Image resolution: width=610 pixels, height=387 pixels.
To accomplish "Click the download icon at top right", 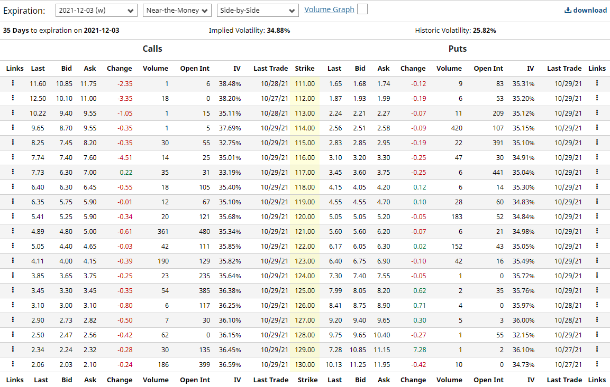I will 568,10.
